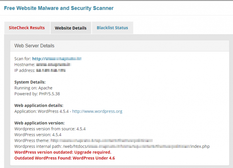
Task: Click the WordPress theme blurred path
Action: [102, 141]
